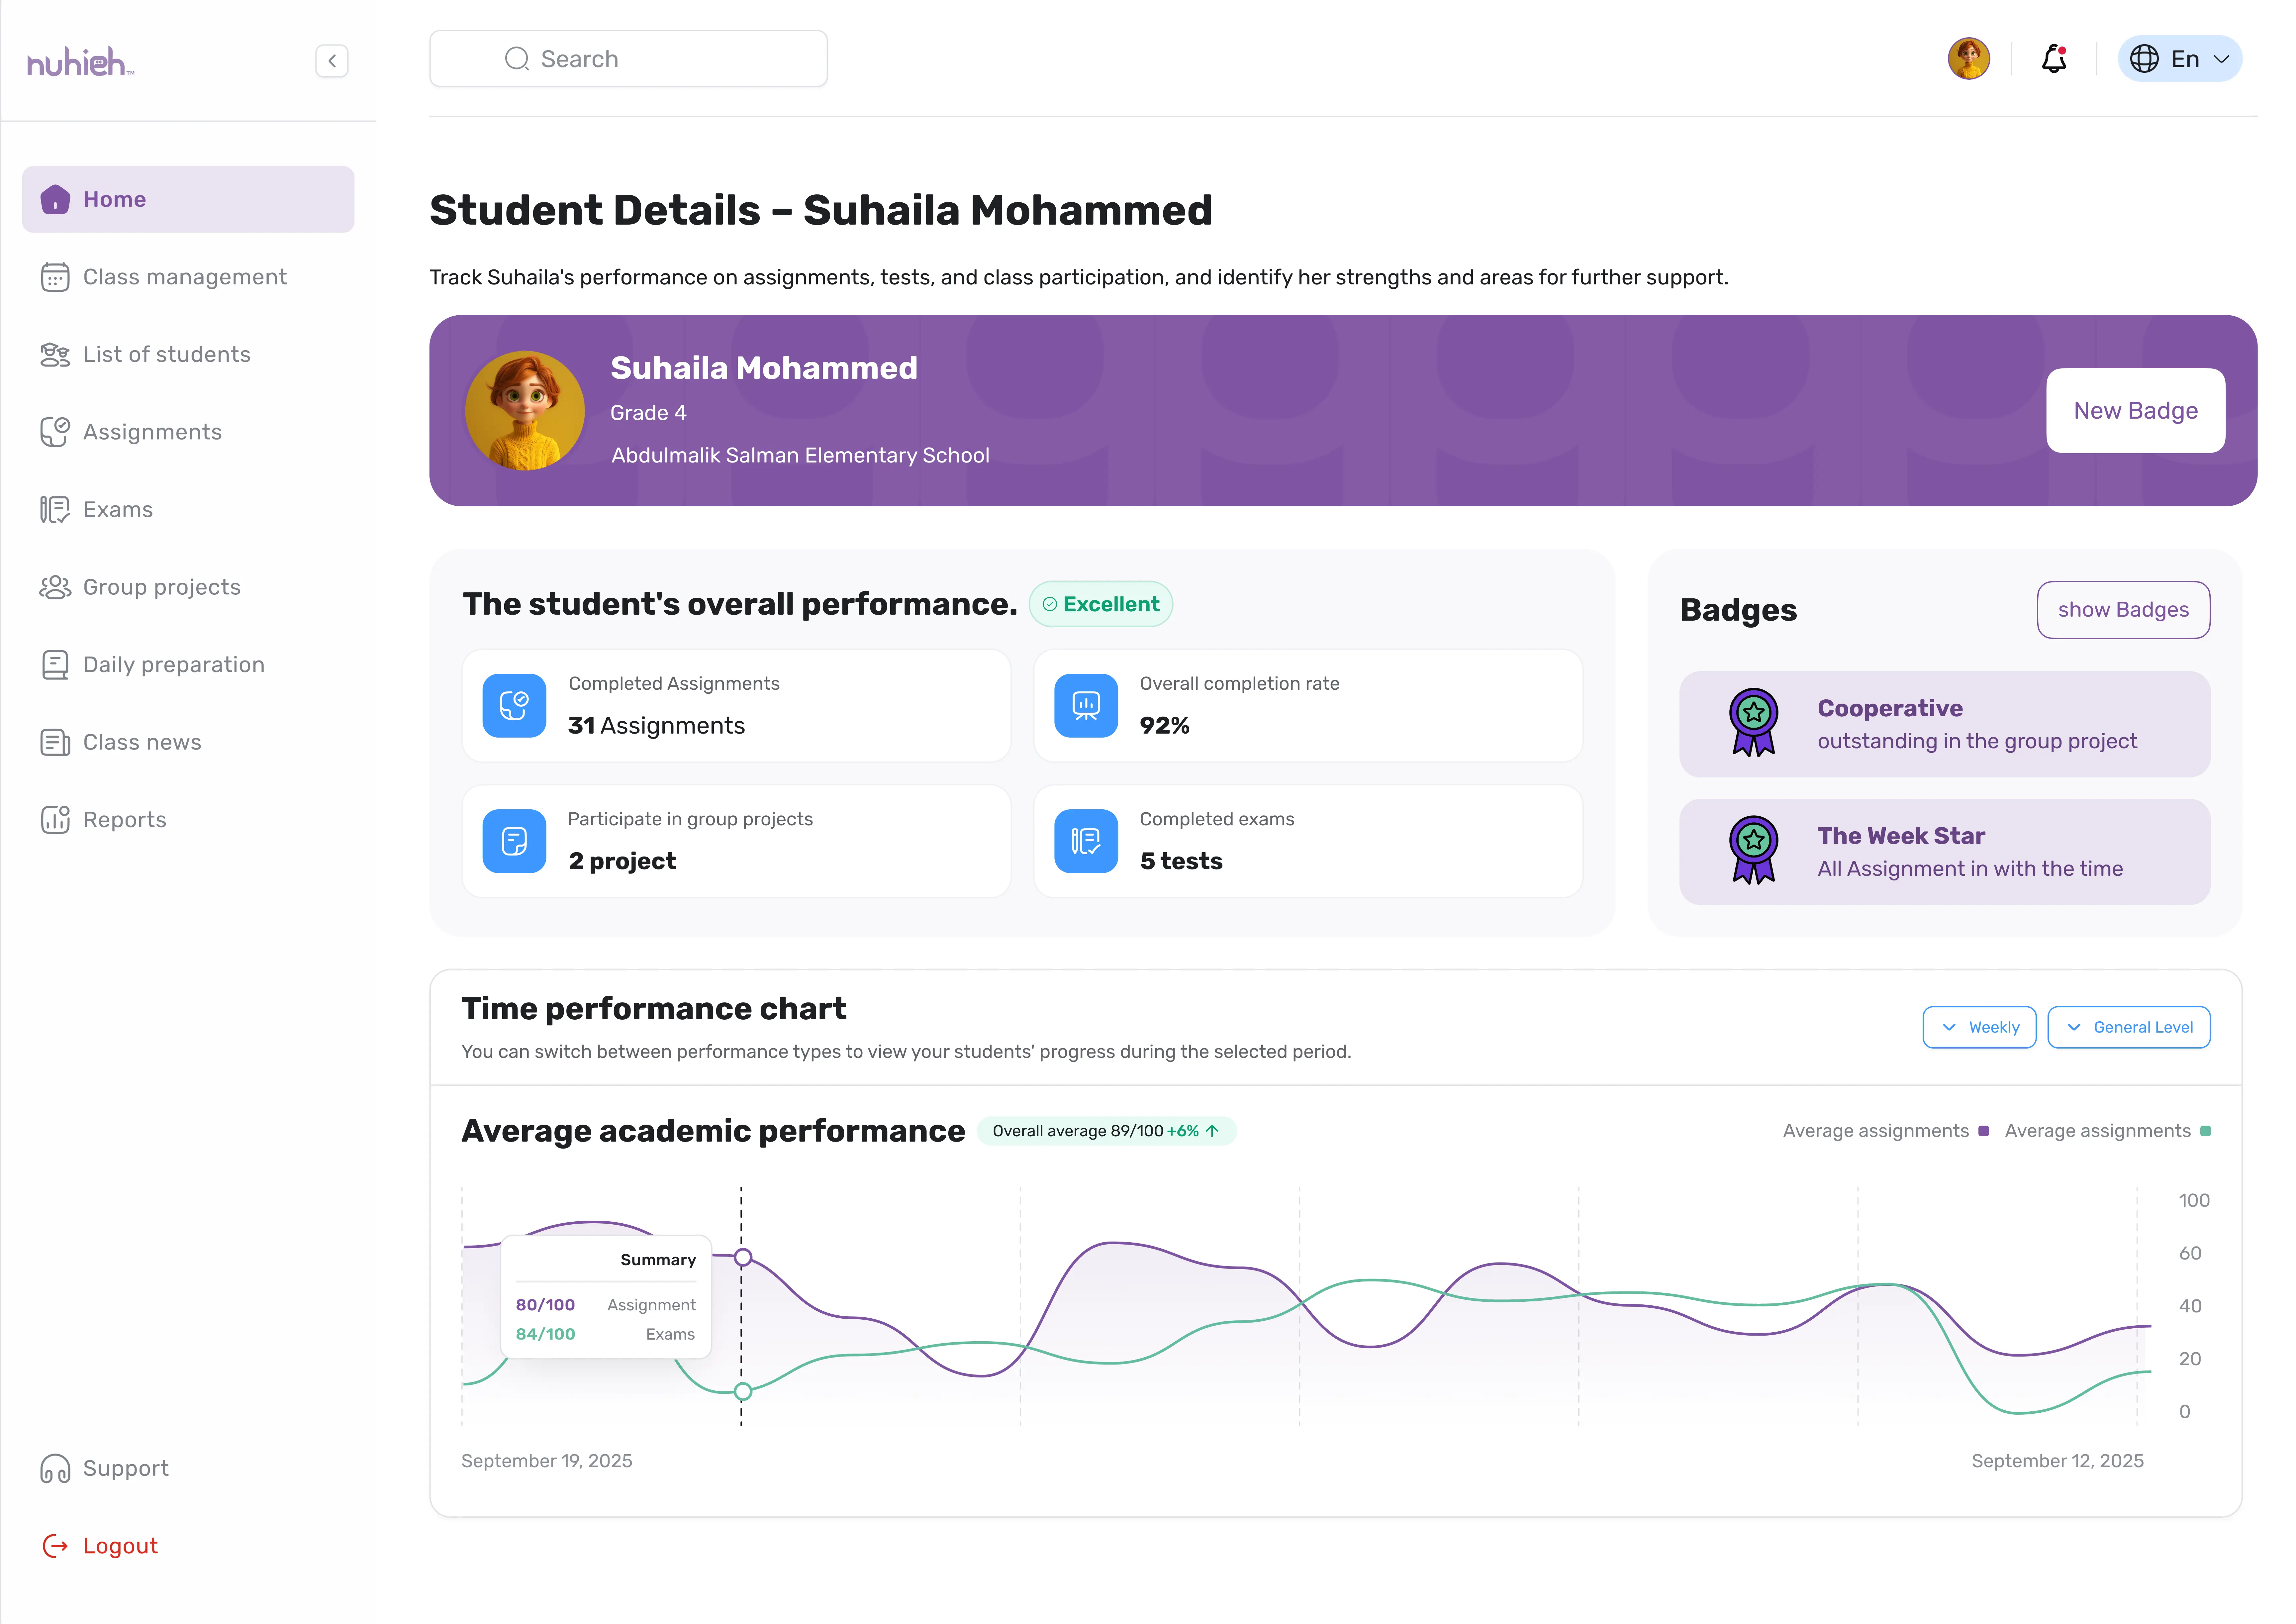Collapse the navigation sidebar
Viewport: 2296px width, 1624px height.
[x=331, y=61]
